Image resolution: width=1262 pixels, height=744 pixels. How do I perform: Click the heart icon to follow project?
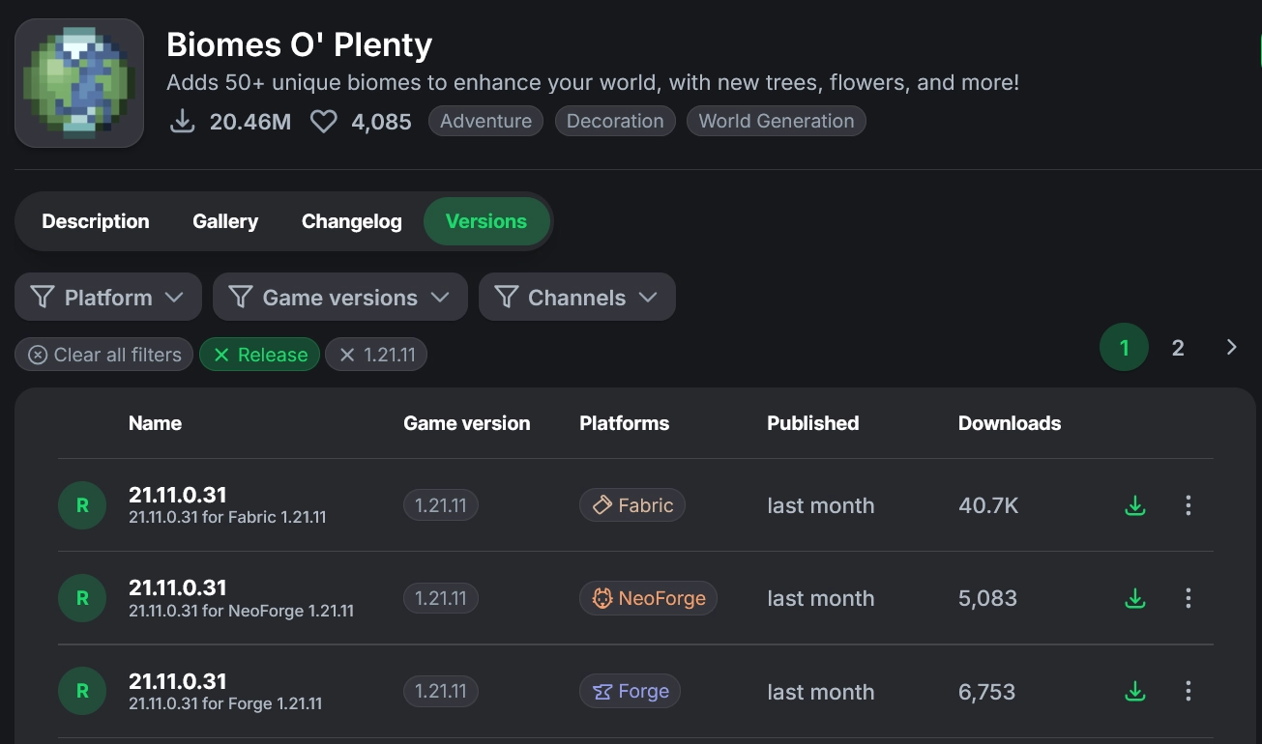pos(323,122)
